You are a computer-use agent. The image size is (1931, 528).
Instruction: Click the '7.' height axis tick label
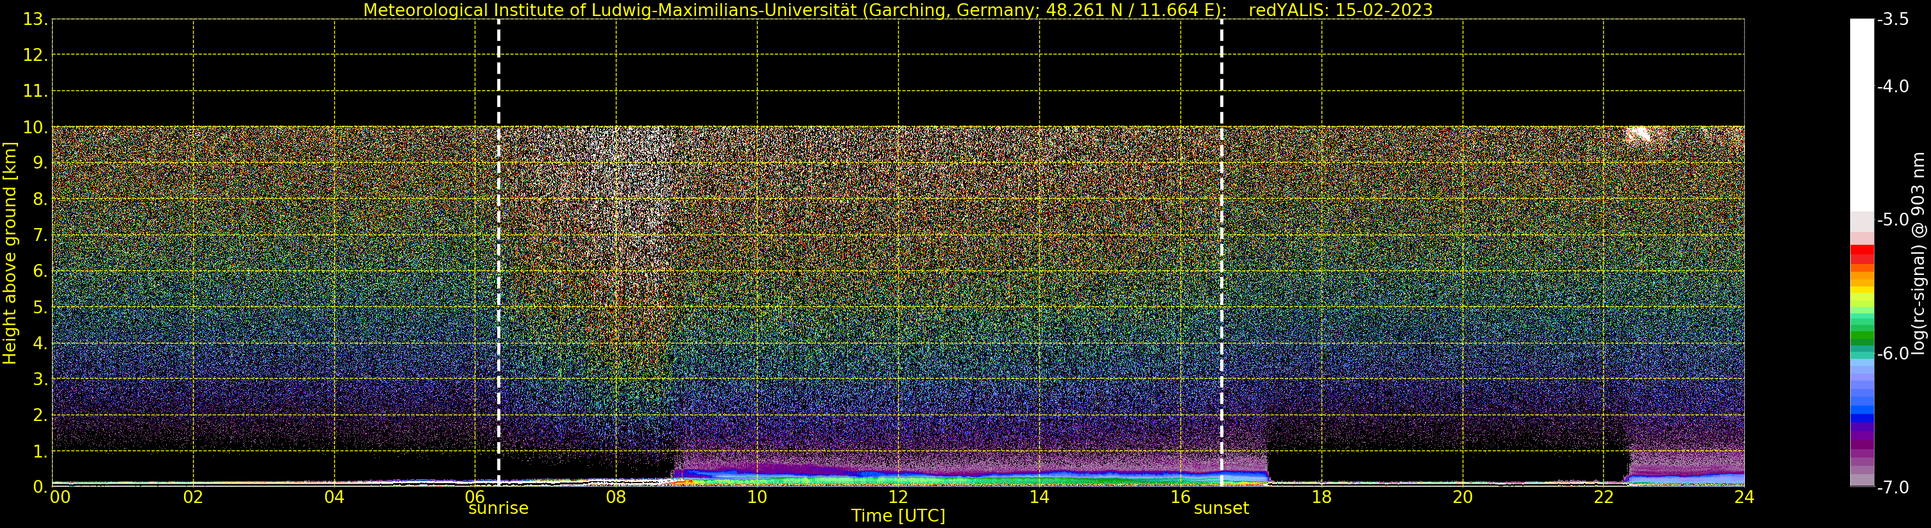coord(40,235)
